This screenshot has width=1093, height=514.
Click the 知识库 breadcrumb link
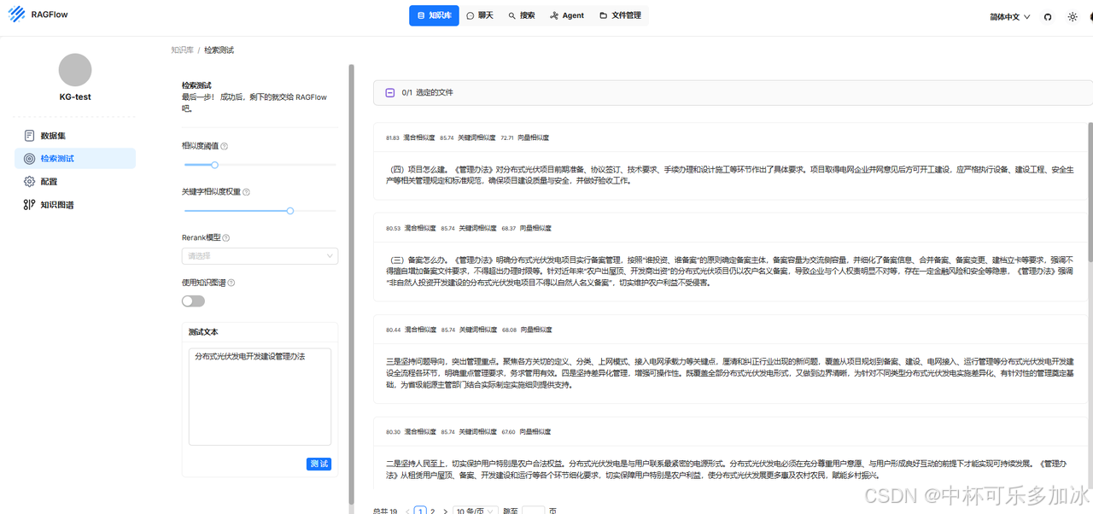click(x=182, y=50)
